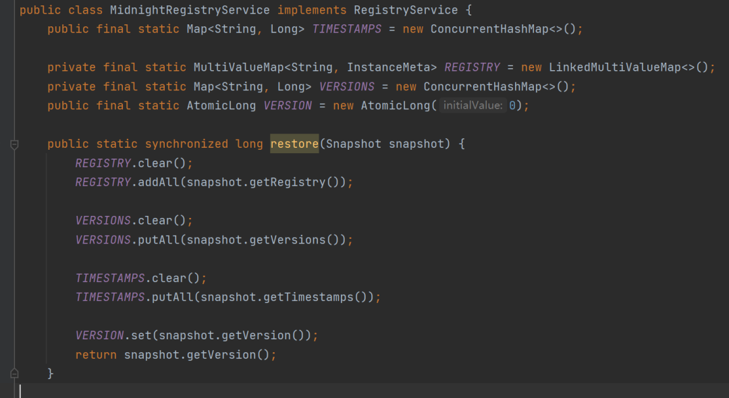Click putAll on the TIMESTAMPS line
This screenshot has width=729, height=398.
coord(173,297)
